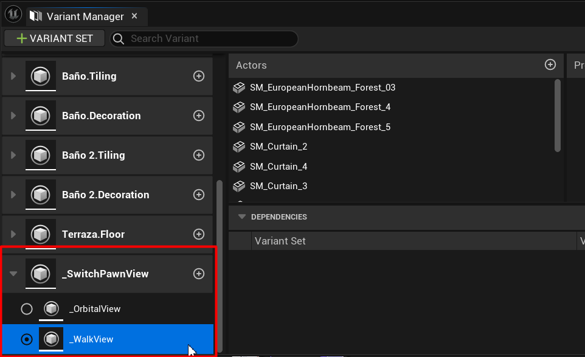Image resolution: width=585 pixels, height=357 pixels.
Task: Add variant to Baño 2.Tiling set
Action: 198,155
